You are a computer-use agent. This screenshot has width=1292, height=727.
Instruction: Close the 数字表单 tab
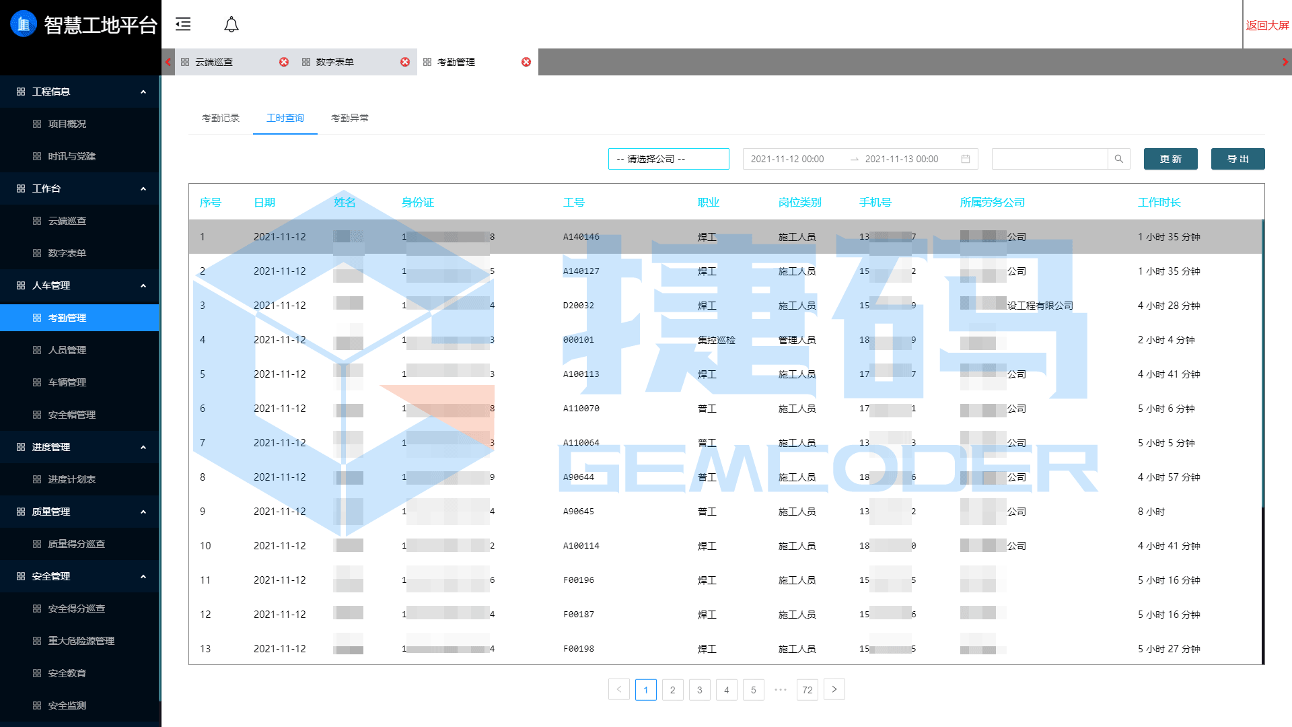pyautogui.click(x=405, y=62)
